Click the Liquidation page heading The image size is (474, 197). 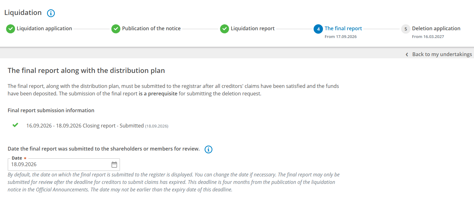click(23, 12)
